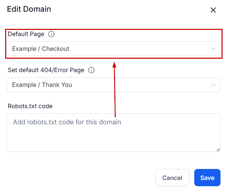
Task: Close the Edit Domain dialog
Action: [x=213, y=10]
